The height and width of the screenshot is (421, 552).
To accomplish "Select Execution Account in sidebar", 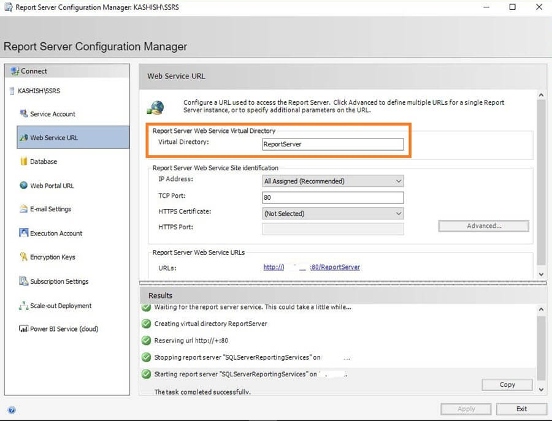I will click(56, 233).
